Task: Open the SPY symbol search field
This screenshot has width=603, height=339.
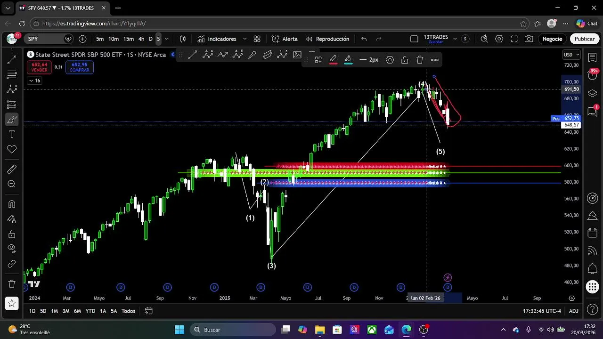Action: click(x=49, y=39)
